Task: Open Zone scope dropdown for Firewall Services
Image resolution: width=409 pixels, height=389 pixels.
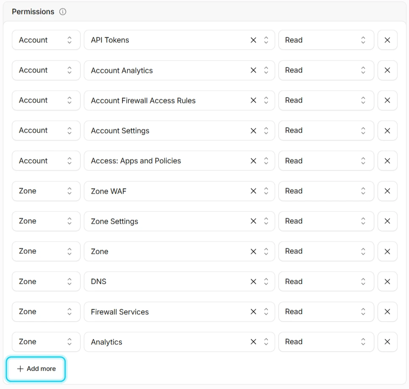Action: (x=46, y=311)
